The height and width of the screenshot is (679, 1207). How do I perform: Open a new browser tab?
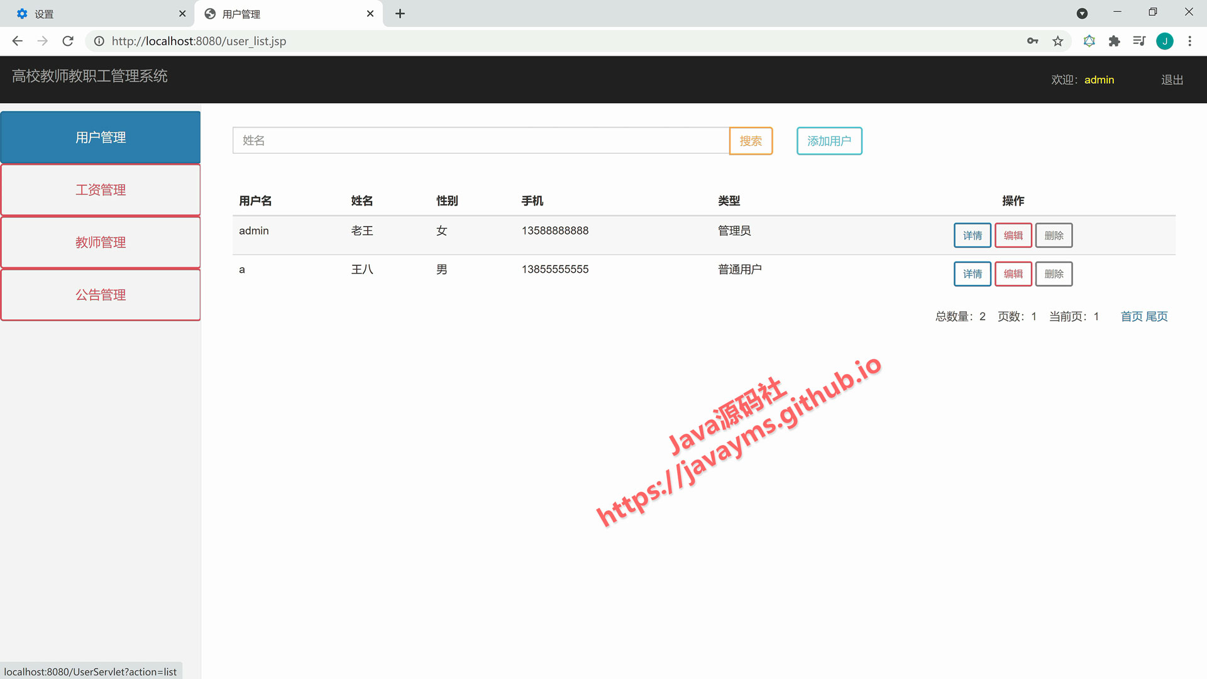[400, 13]
